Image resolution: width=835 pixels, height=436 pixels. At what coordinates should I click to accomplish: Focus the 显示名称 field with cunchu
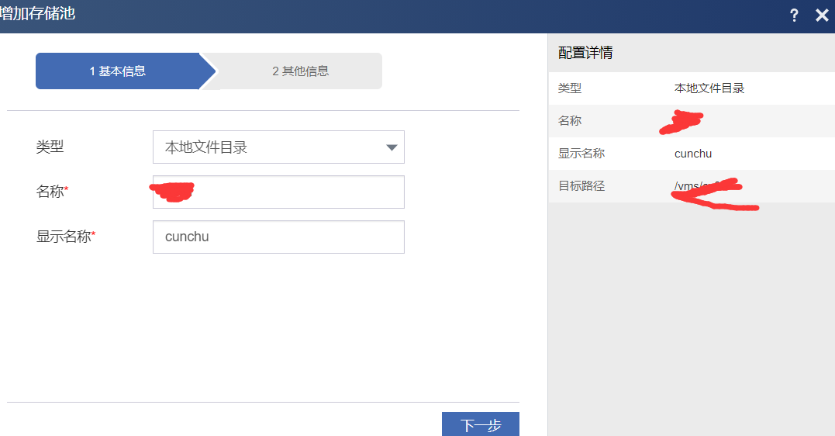(x=278, y=237)
